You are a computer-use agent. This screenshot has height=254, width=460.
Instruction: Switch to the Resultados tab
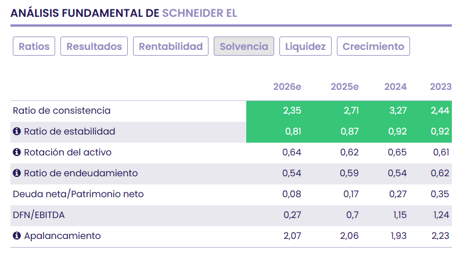click(94, 46)
